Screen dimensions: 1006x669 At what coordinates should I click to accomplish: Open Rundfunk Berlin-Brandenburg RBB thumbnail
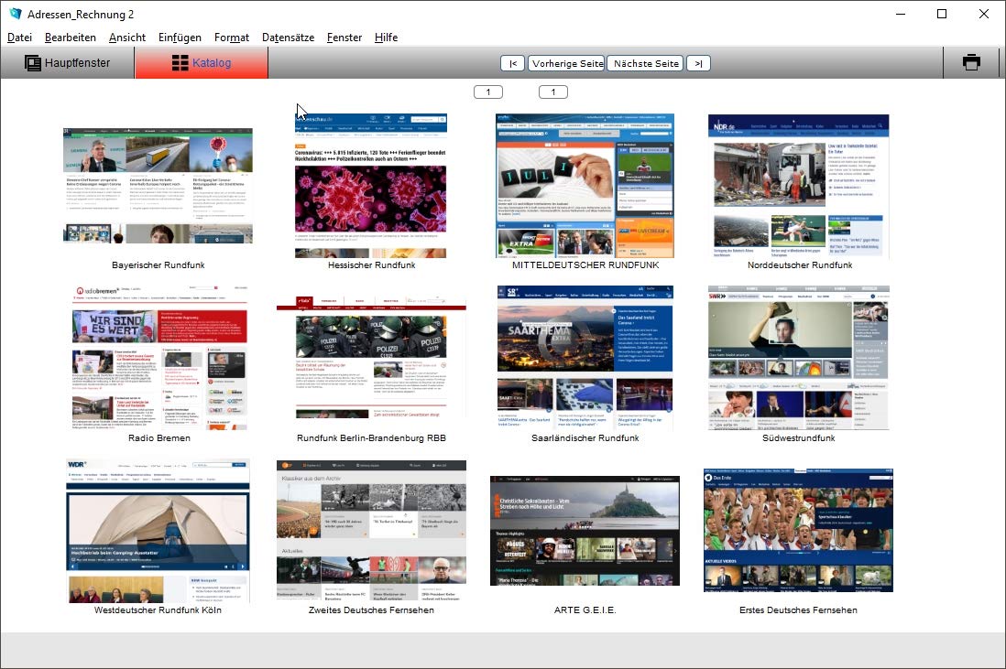point(371,358)
